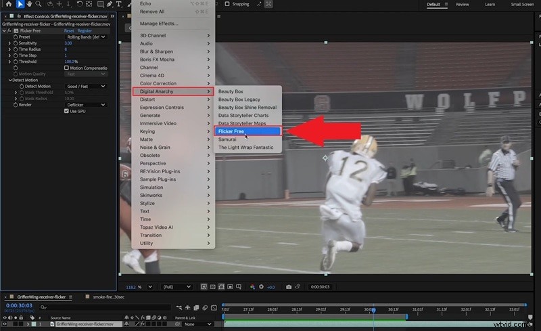
Task: Expand the Sensitivity property
Action: point(9,43)
